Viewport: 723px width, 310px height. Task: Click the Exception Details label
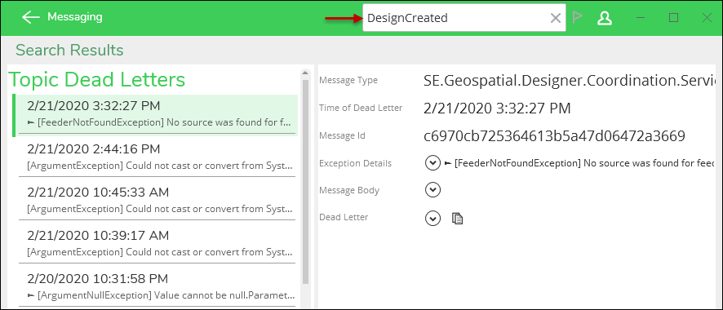tap(356, 163)
